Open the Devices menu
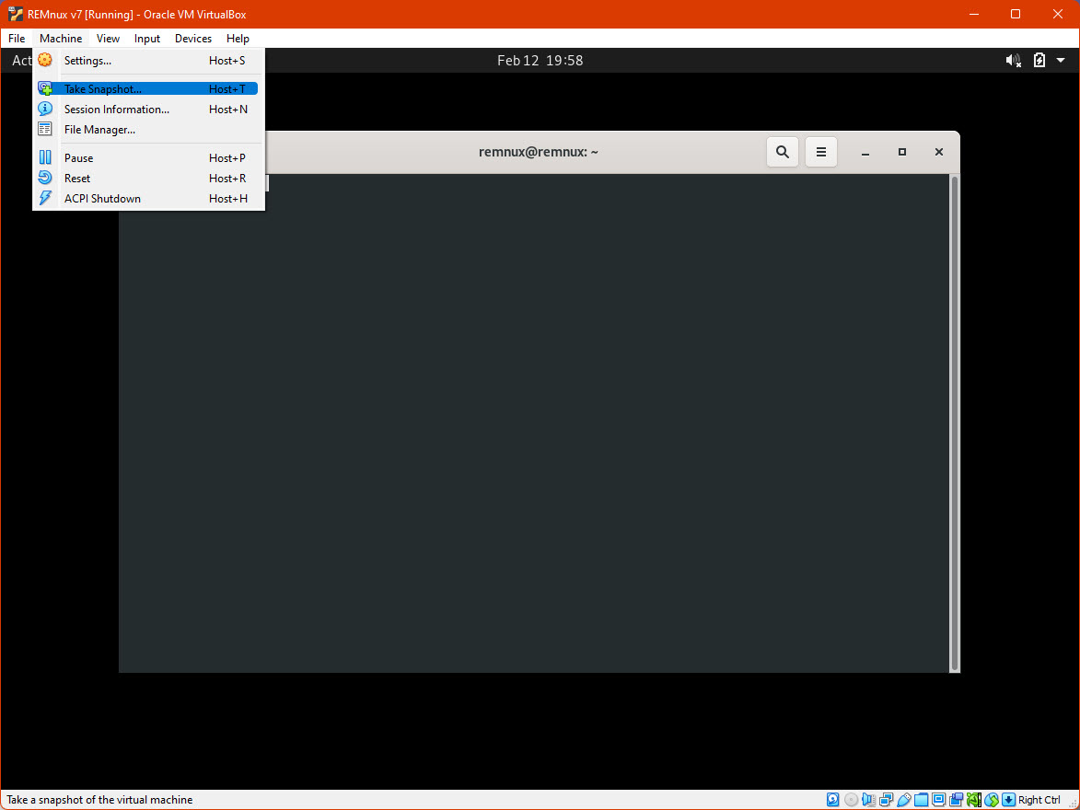 (x=192, y=38)
